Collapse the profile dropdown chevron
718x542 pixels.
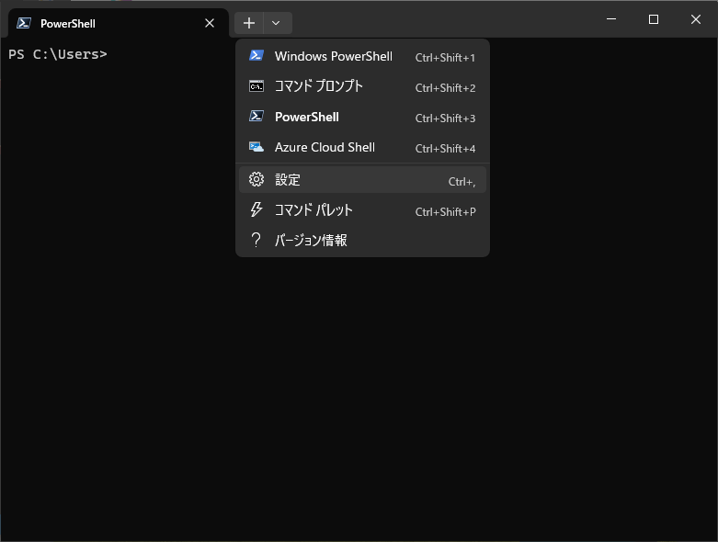click(x=278, y=23)
